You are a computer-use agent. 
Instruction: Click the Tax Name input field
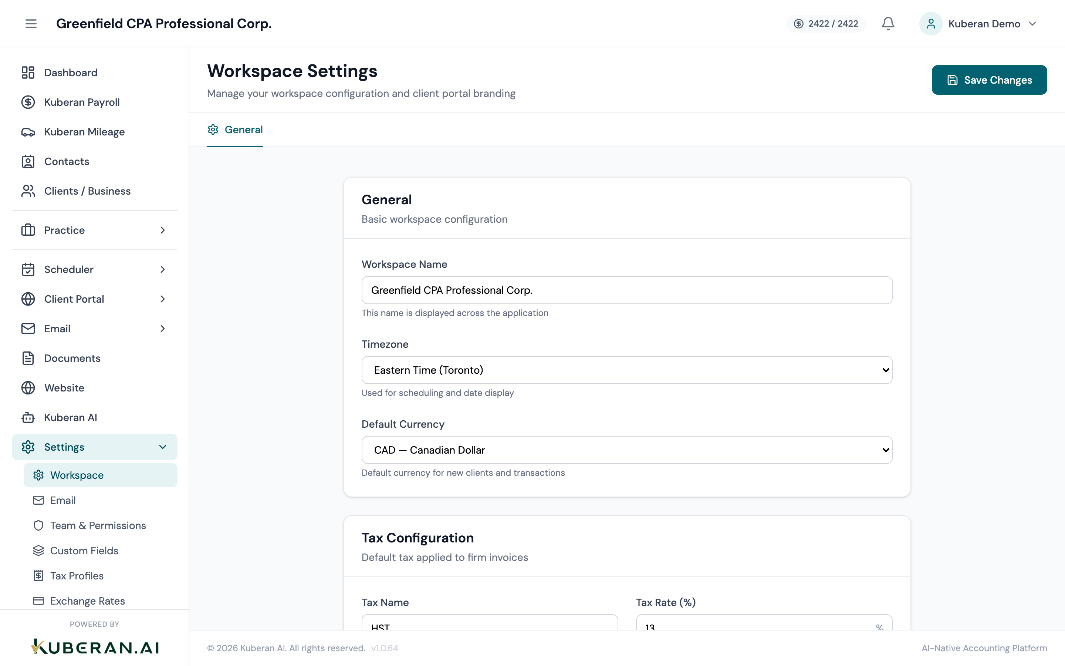(x=489, y=622)
